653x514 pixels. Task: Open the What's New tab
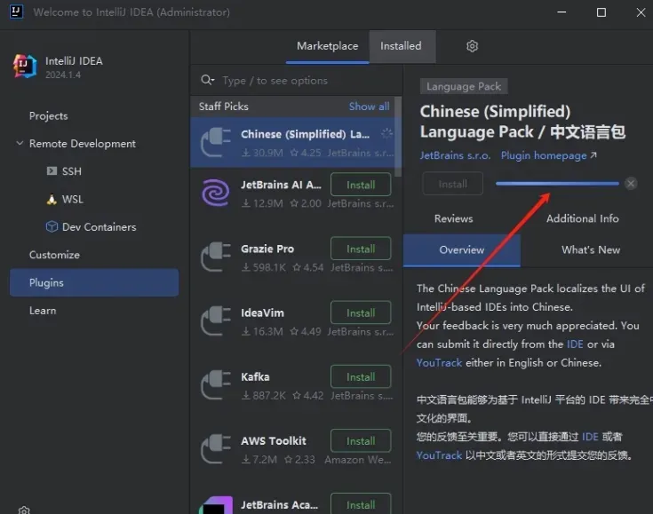[x=591, y=249]
